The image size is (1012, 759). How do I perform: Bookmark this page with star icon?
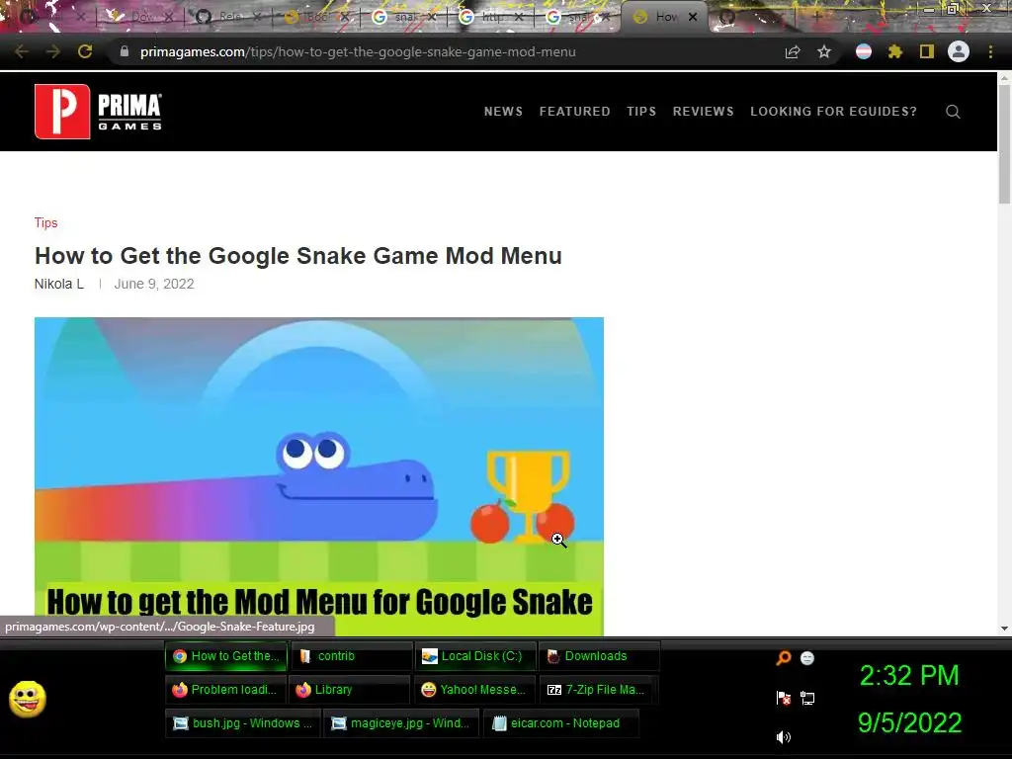click(x=824, y=51)
